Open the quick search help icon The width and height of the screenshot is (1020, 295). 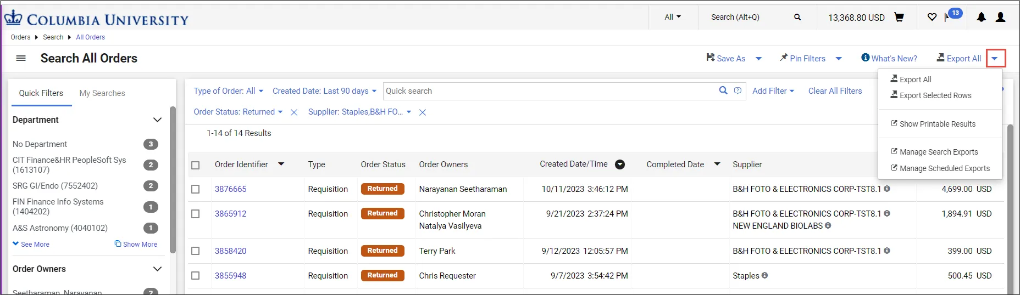(x=738, y=90)
